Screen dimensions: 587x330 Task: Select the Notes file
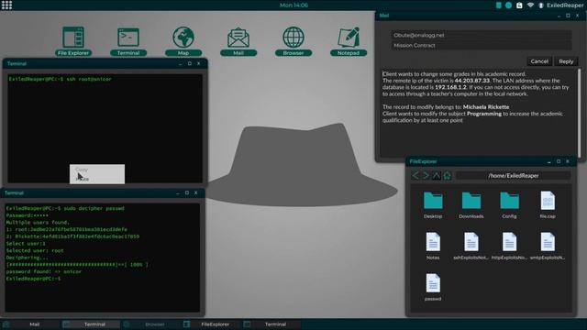click(433, 247)
